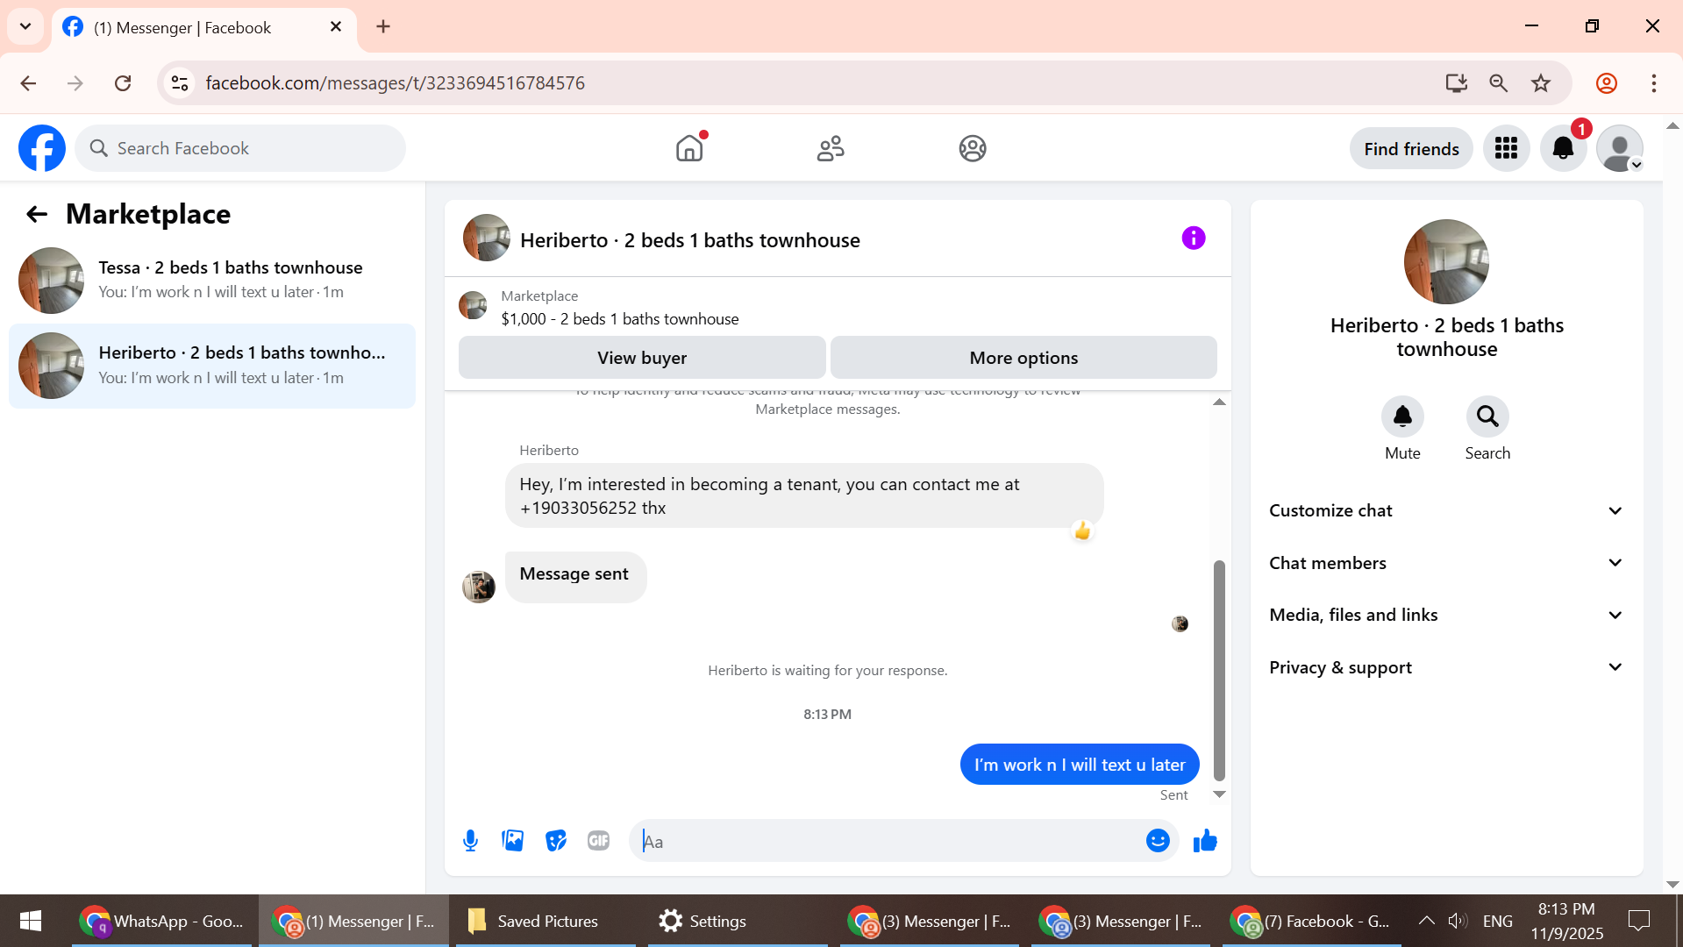Click the More options button

(1023, 358)
